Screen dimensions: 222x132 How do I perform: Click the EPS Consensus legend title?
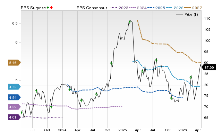coord(92,8)
